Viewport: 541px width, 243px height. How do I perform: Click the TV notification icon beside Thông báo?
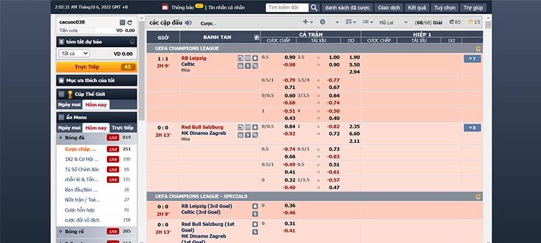[x=165, y=7]
